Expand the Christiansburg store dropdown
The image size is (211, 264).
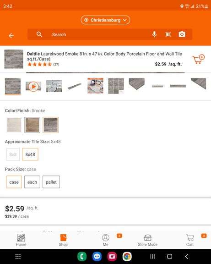[x=105, y=20]
